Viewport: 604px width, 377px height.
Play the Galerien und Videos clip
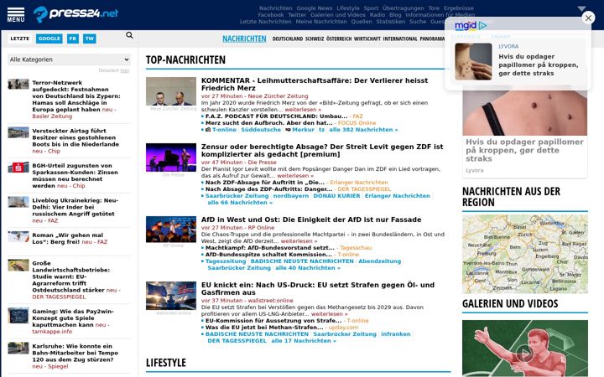pyautogui.click(x=525, y=353)
